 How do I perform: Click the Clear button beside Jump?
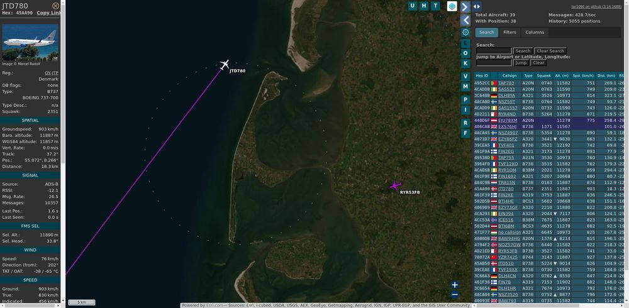pos(538,63)
